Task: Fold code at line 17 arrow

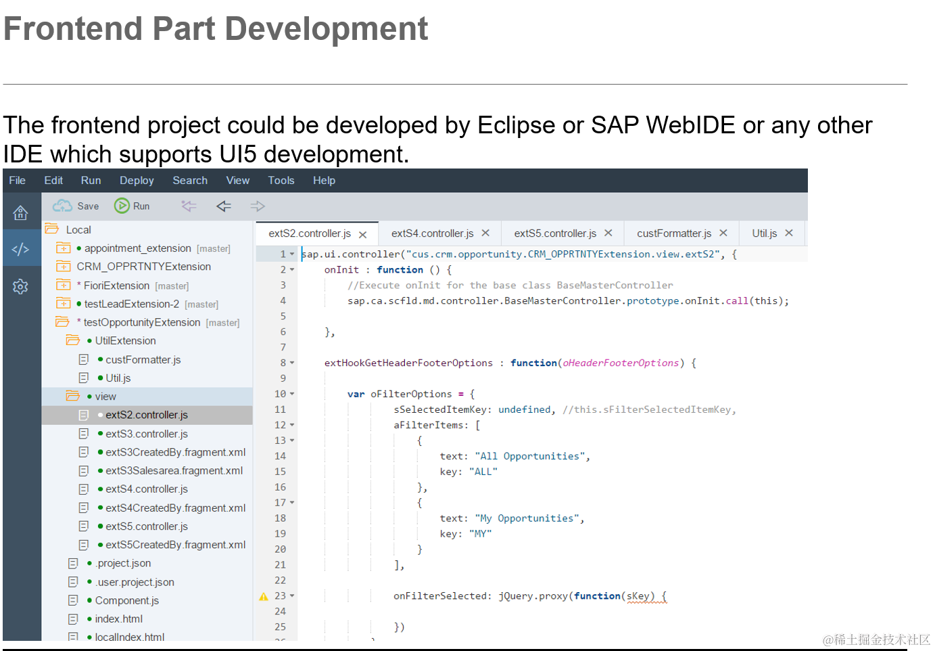Action: click(292, 503)
